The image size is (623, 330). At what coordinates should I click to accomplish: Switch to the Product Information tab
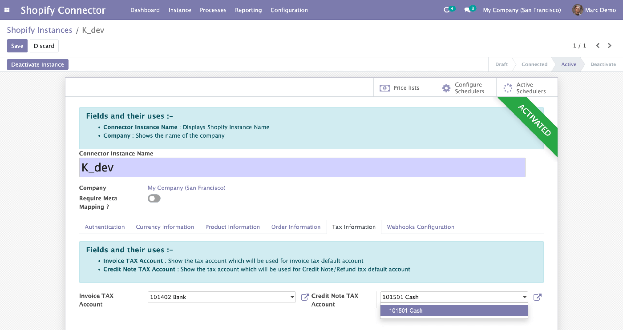[233, 227]
